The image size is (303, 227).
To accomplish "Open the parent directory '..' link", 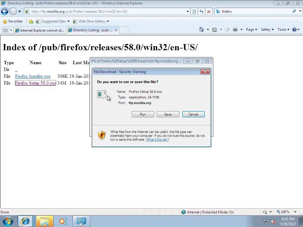I will coord(16,70).
